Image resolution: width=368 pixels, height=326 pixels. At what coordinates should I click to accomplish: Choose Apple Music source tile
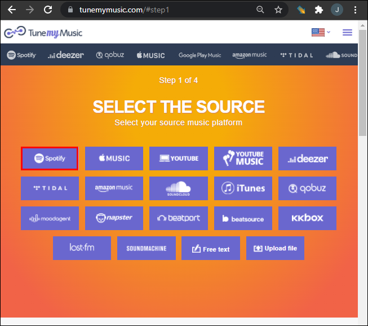point(114,158)
